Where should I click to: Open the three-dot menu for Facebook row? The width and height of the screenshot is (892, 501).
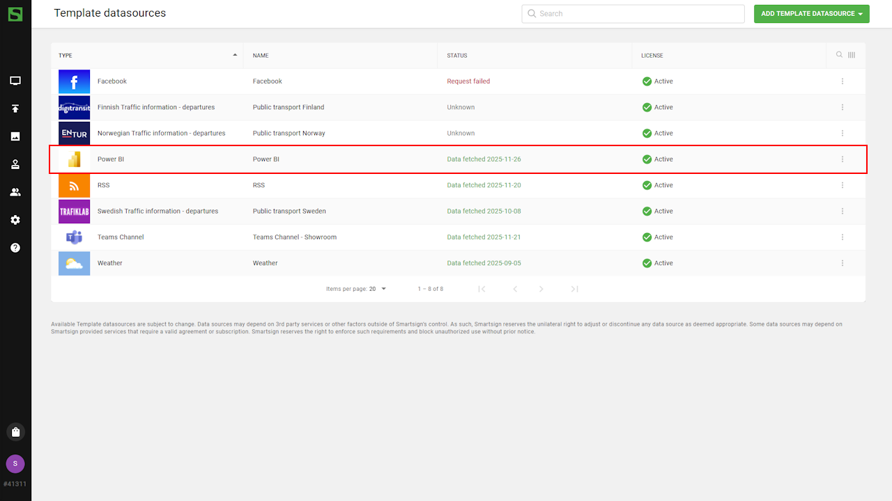click(x=843, y=81)
